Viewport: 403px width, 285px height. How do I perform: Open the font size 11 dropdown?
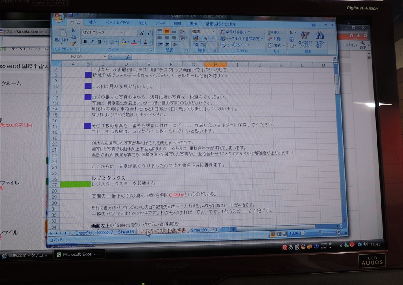(135, 33)
